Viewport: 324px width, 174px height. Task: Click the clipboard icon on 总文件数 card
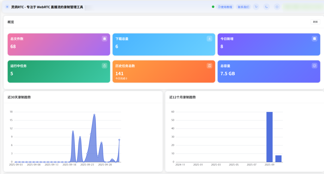click(104, 39)
